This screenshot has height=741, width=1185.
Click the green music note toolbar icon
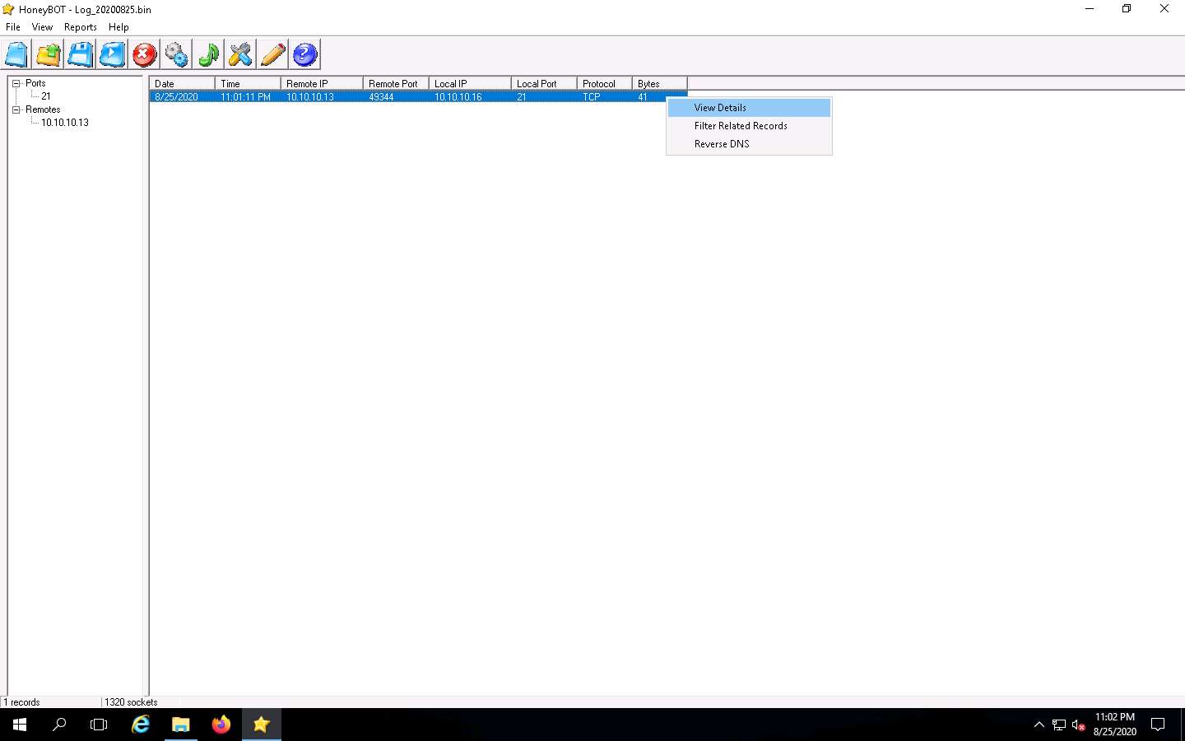(x=209, y=55)
